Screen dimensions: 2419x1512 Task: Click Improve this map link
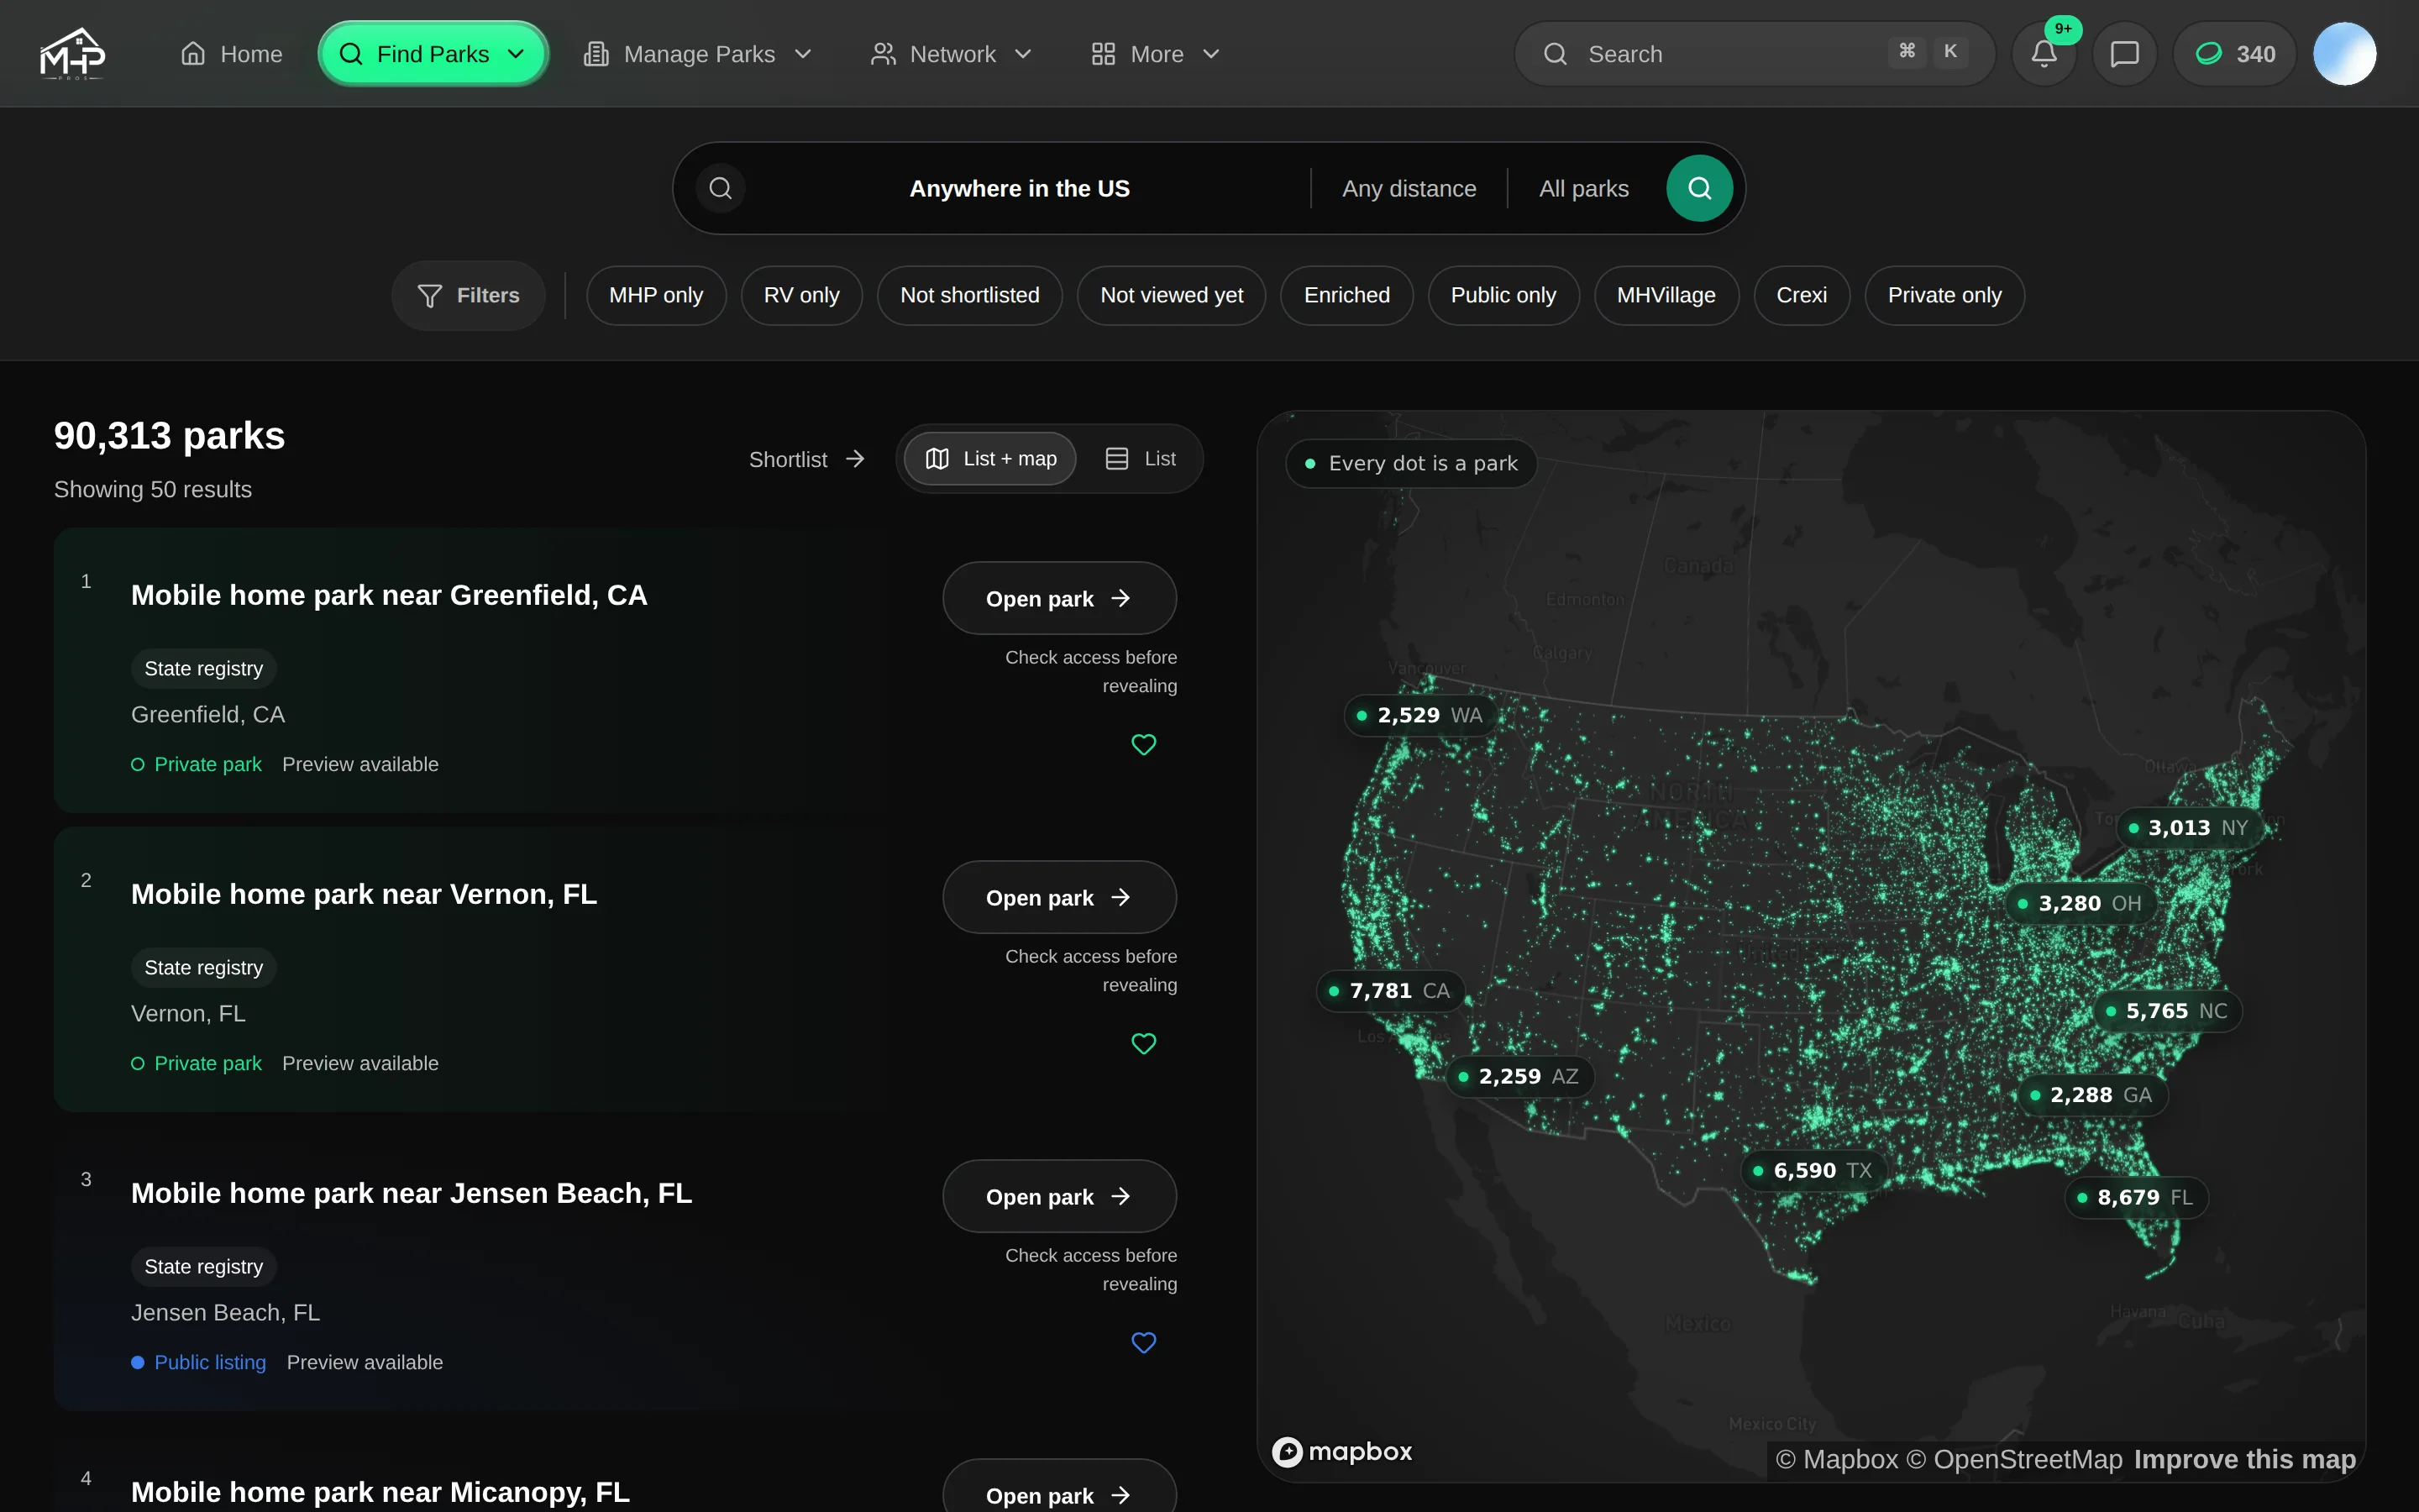pos(2244,1459)
